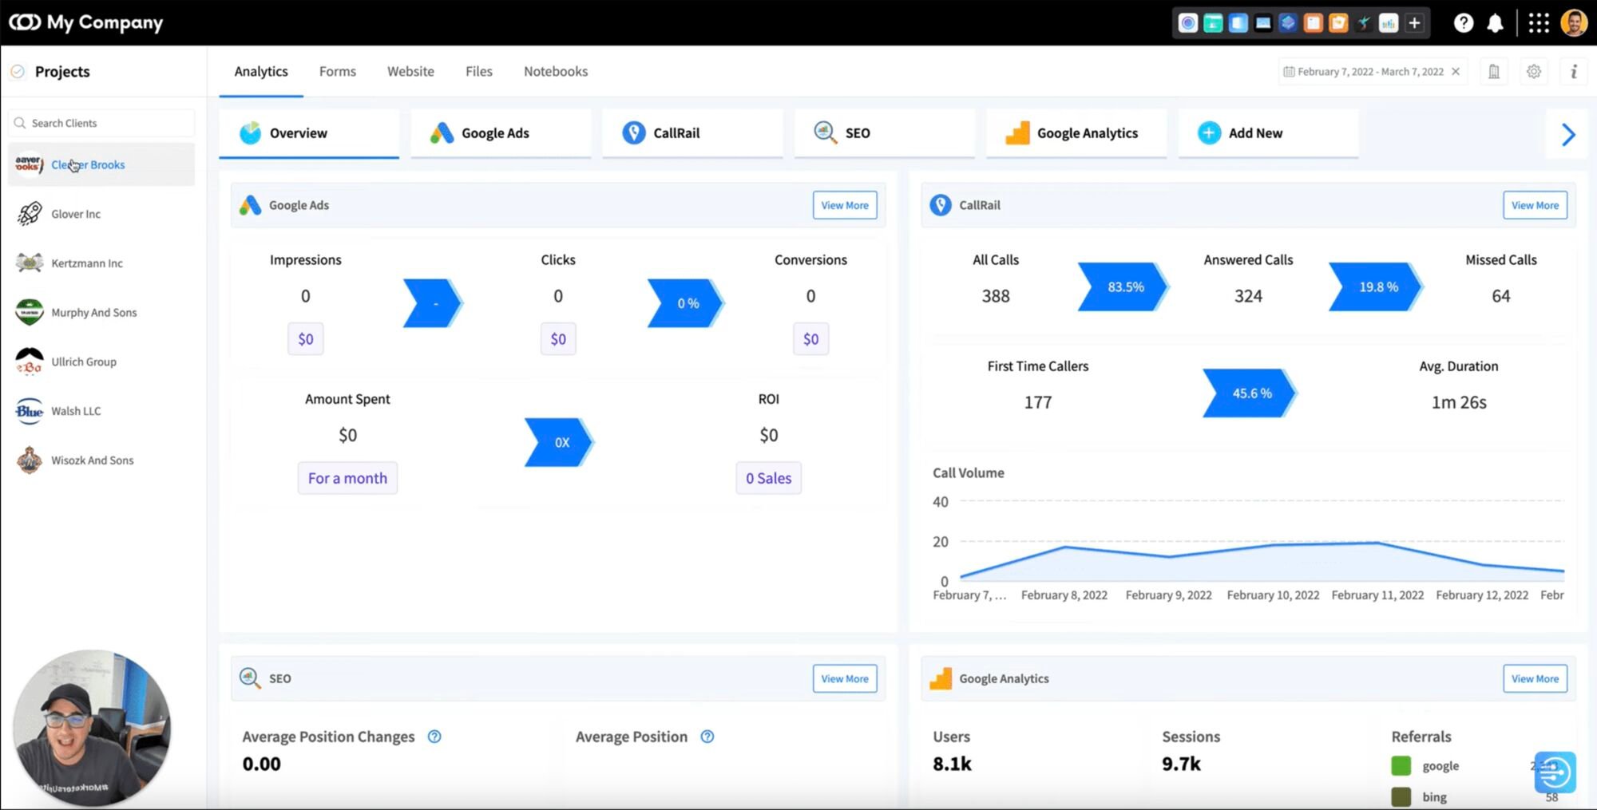The image size is (1597, 810).
Task: Open user profile avatar menu
Action: coord(1574,23)
